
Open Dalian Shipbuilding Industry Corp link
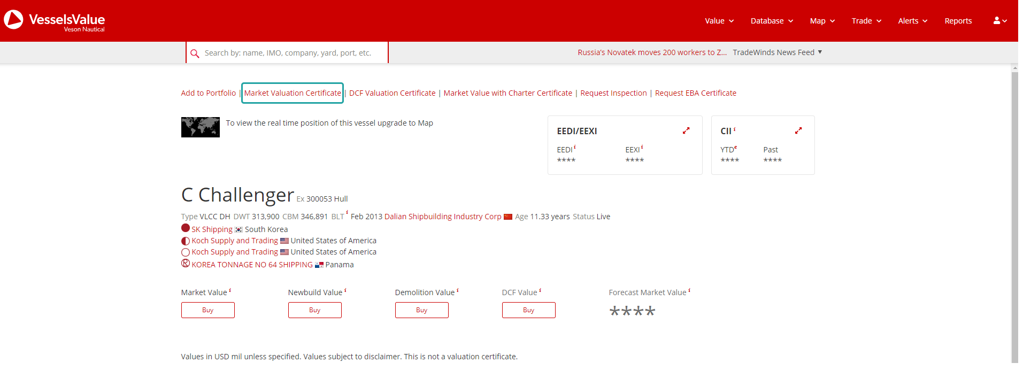(443, 217)
